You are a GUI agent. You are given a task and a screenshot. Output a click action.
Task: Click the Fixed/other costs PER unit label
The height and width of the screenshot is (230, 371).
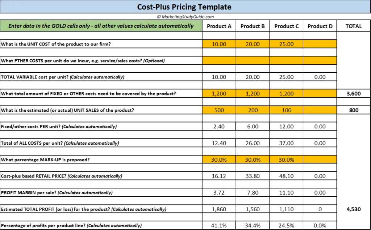point(59,127)
